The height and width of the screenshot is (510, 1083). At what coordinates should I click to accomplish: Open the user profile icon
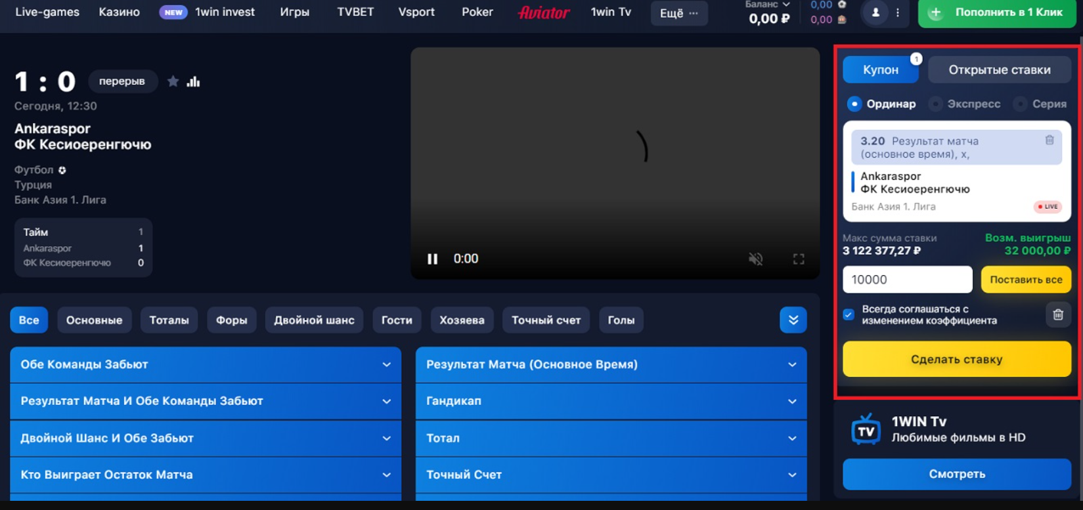click(875, 12)
